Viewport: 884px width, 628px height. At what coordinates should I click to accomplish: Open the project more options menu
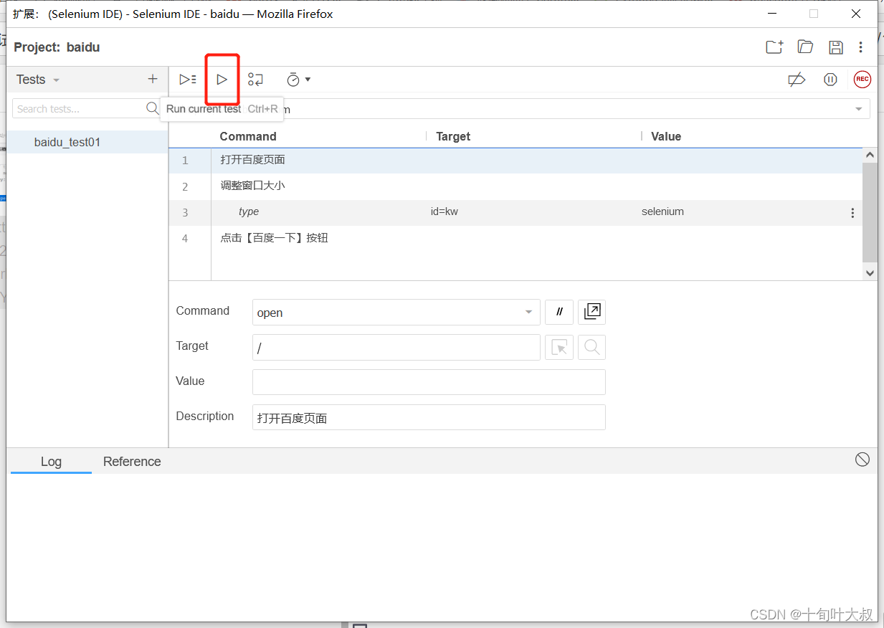click(x=861, y=47)
